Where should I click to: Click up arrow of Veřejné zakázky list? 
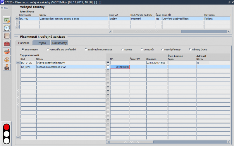coord(17,18)
